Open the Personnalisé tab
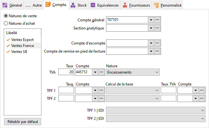209x128 pixels. click(167, 5)
